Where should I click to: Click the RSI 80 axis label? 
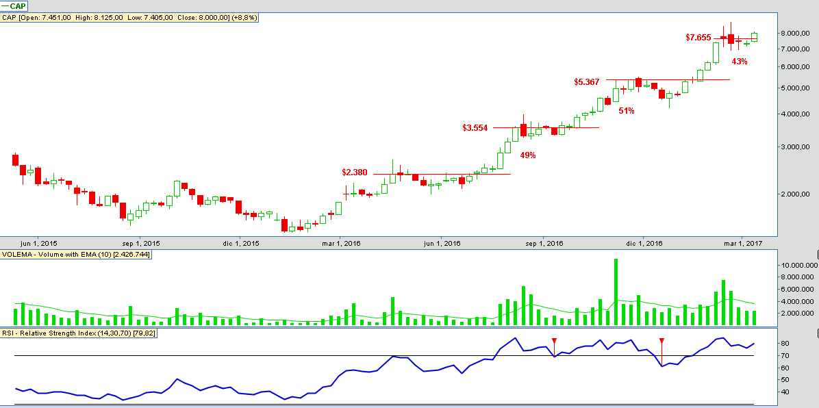(785, 344)
